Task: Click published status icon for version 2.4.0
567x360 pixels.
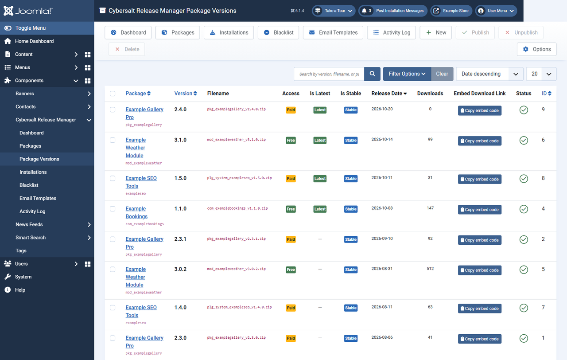Action: click(x=524, y=110)
